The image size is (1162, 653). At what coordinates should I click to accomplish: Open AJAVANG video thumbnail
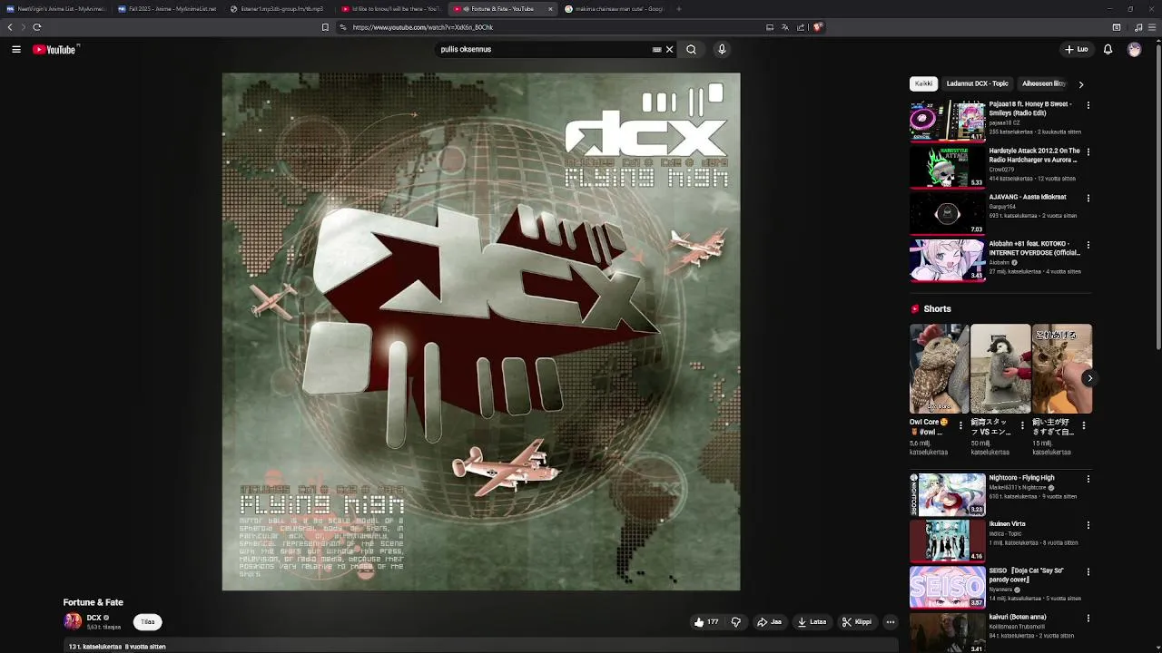point(948,214)
